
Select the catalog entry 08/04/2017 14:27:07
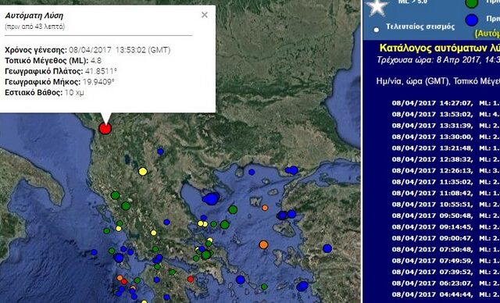click(446, 103)
